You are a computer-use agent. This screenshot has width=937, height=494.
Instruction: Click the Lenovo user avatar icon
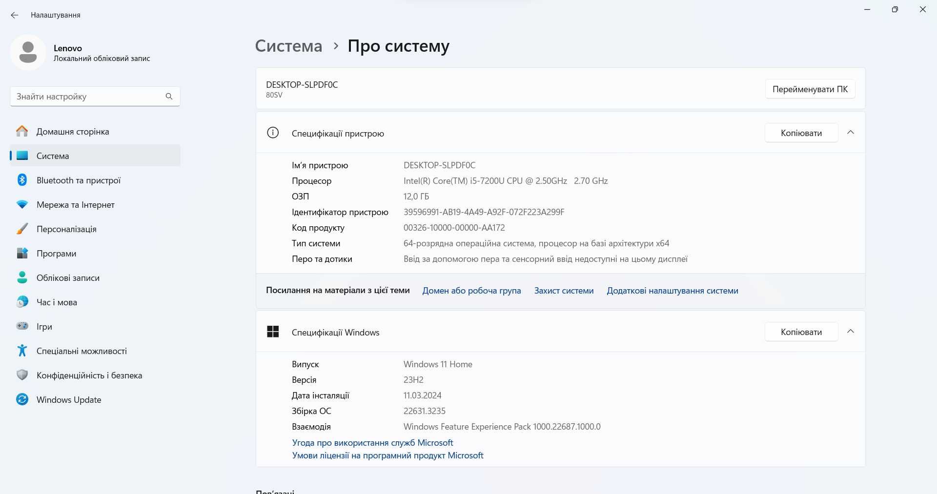pyautogui.click(x=28, y=52)
